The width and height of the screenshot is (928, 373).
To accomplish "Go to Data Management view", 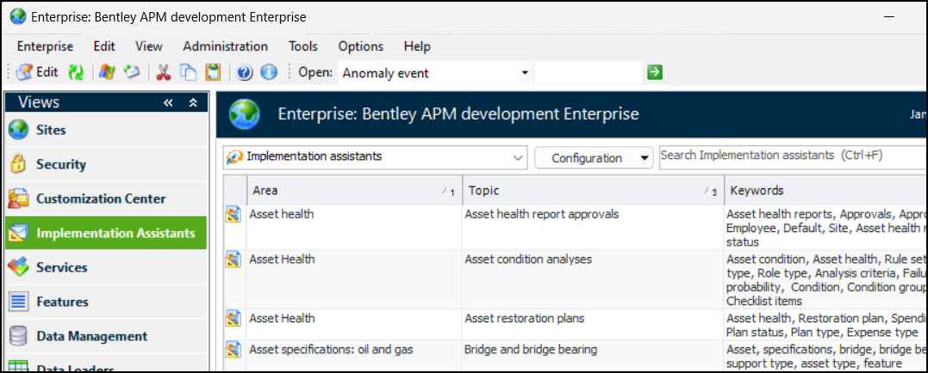I will [x=91, y=336].
